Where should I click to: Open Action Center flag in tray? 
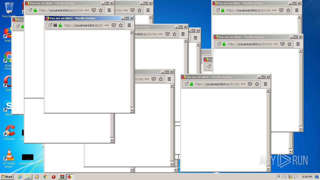pos(296,177)
